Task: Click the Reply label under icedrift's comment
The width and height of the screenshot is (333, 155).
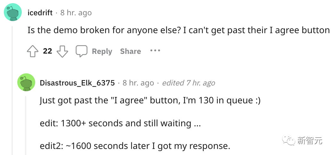Action: tap(102, 51)
